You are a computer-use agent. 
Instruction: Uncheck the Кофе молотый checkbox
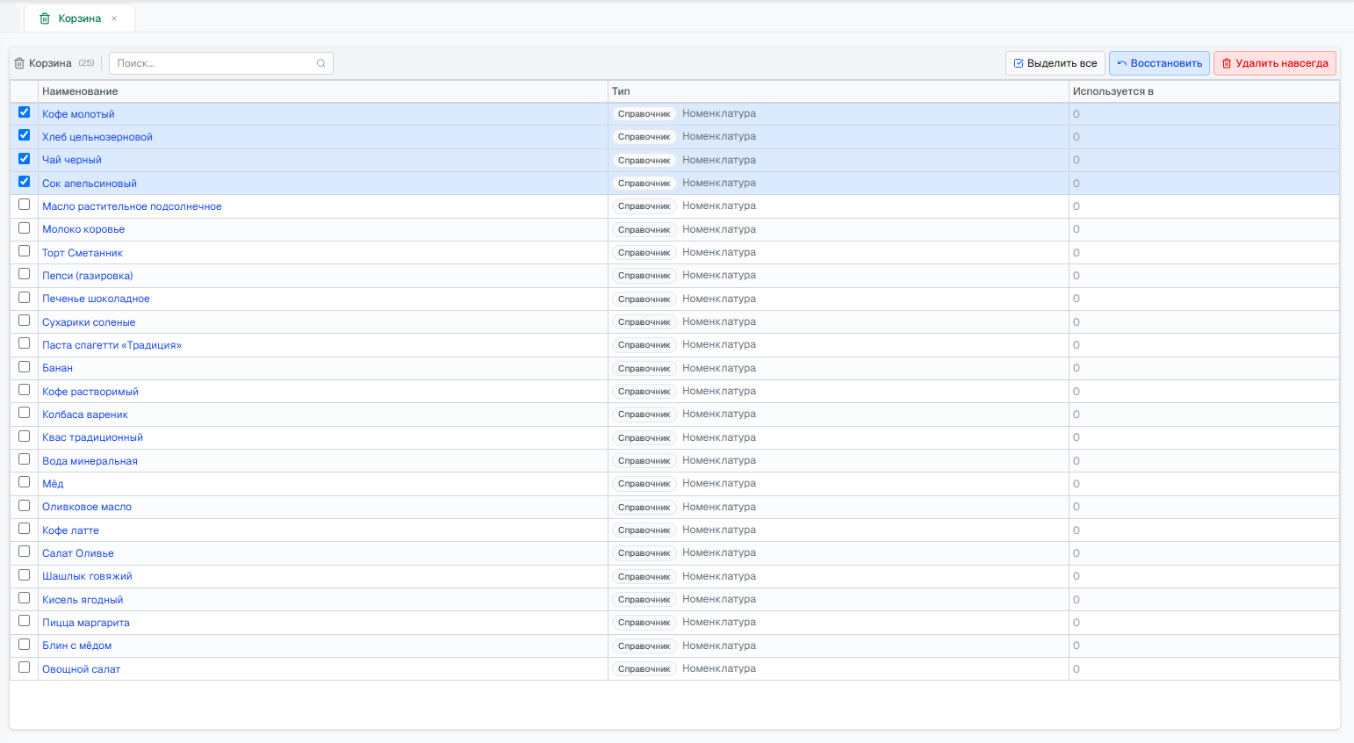(x=25, y=112)
